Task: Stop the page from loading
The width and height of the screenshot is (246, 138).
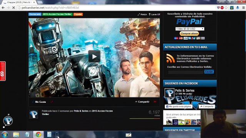Action: 13,8
